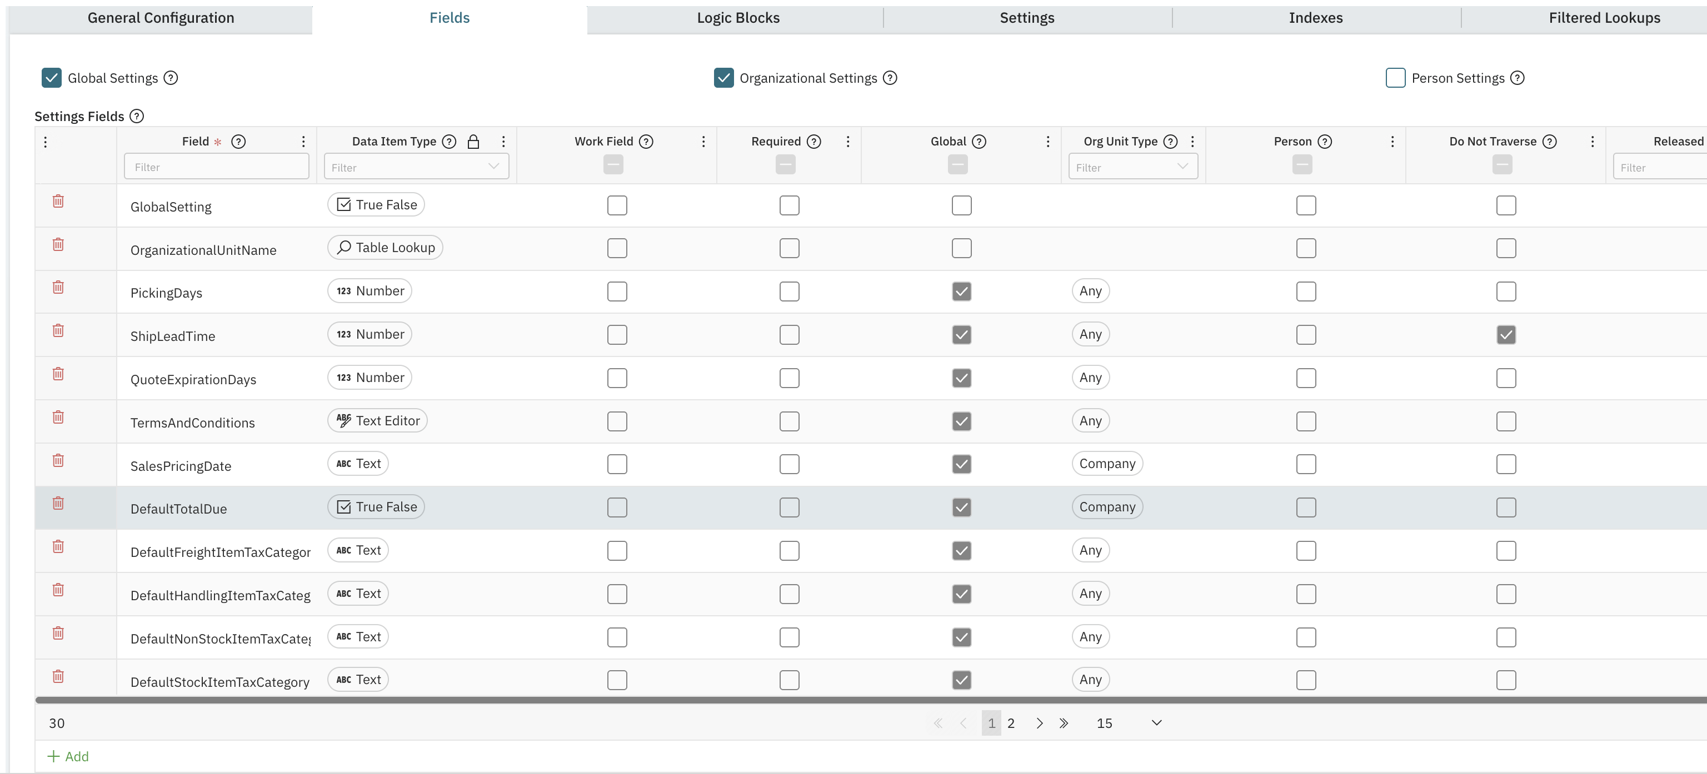The width and height of the screenshot is (1707, 774).
Task: Expand the Org Unit Type filter dropdown
Action: (1182, 167)
